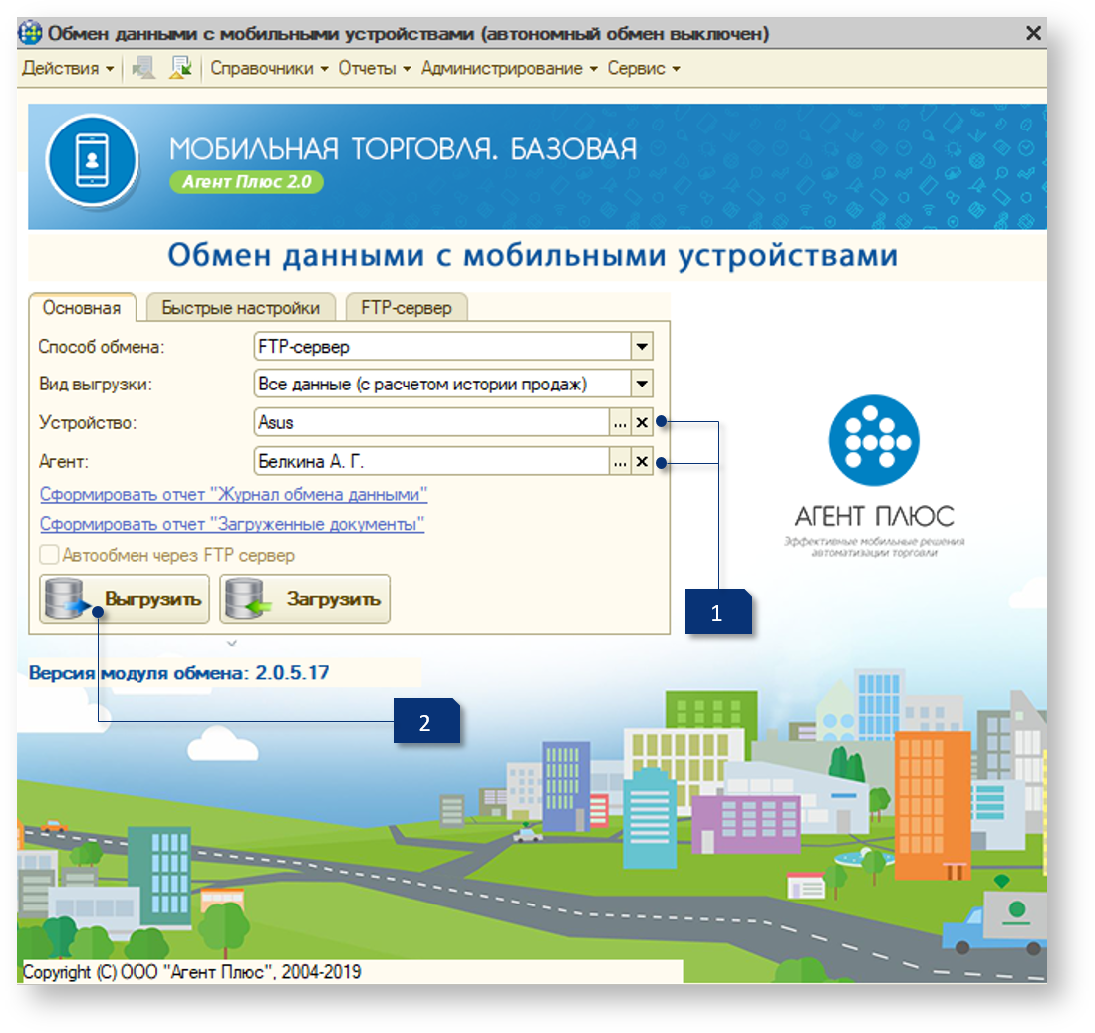
Task: Click the Выгрузить button
Action: [125, 599]
